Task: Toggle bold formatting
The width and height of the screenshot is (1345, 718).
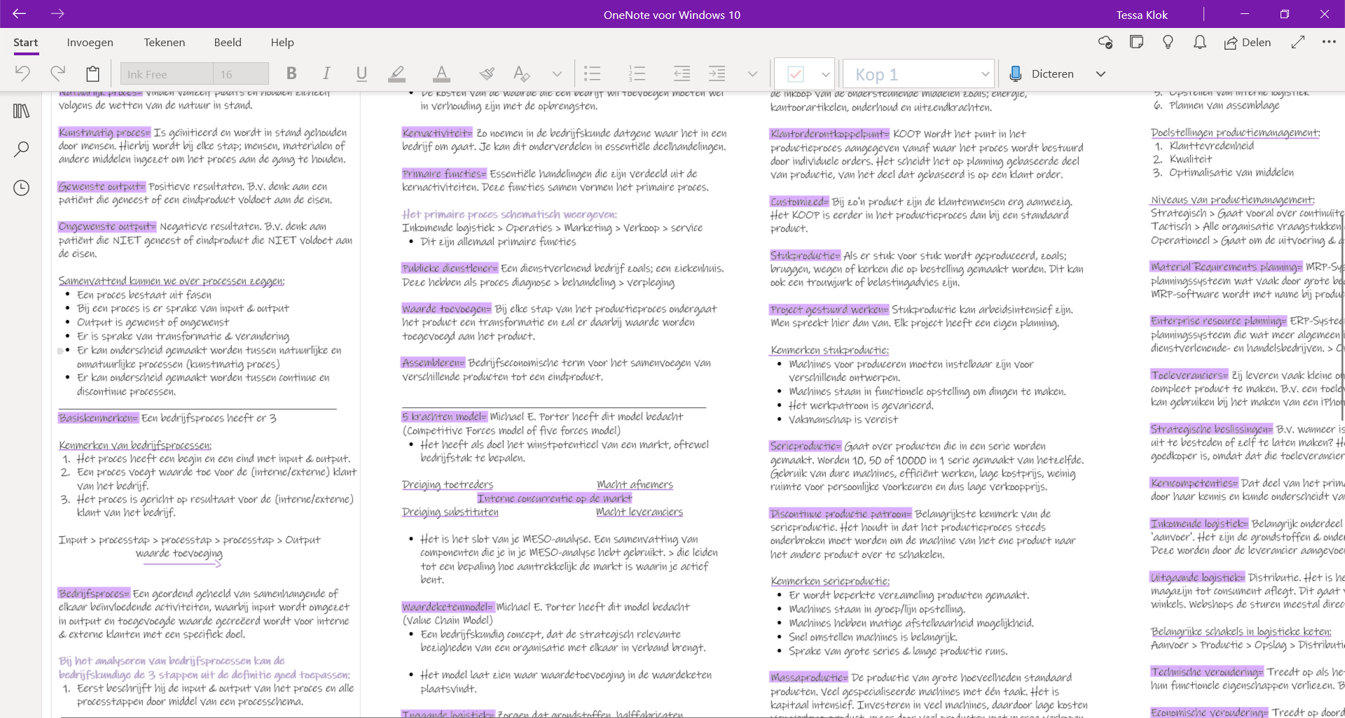Action: pyautogui.click(x=291, y=73)
